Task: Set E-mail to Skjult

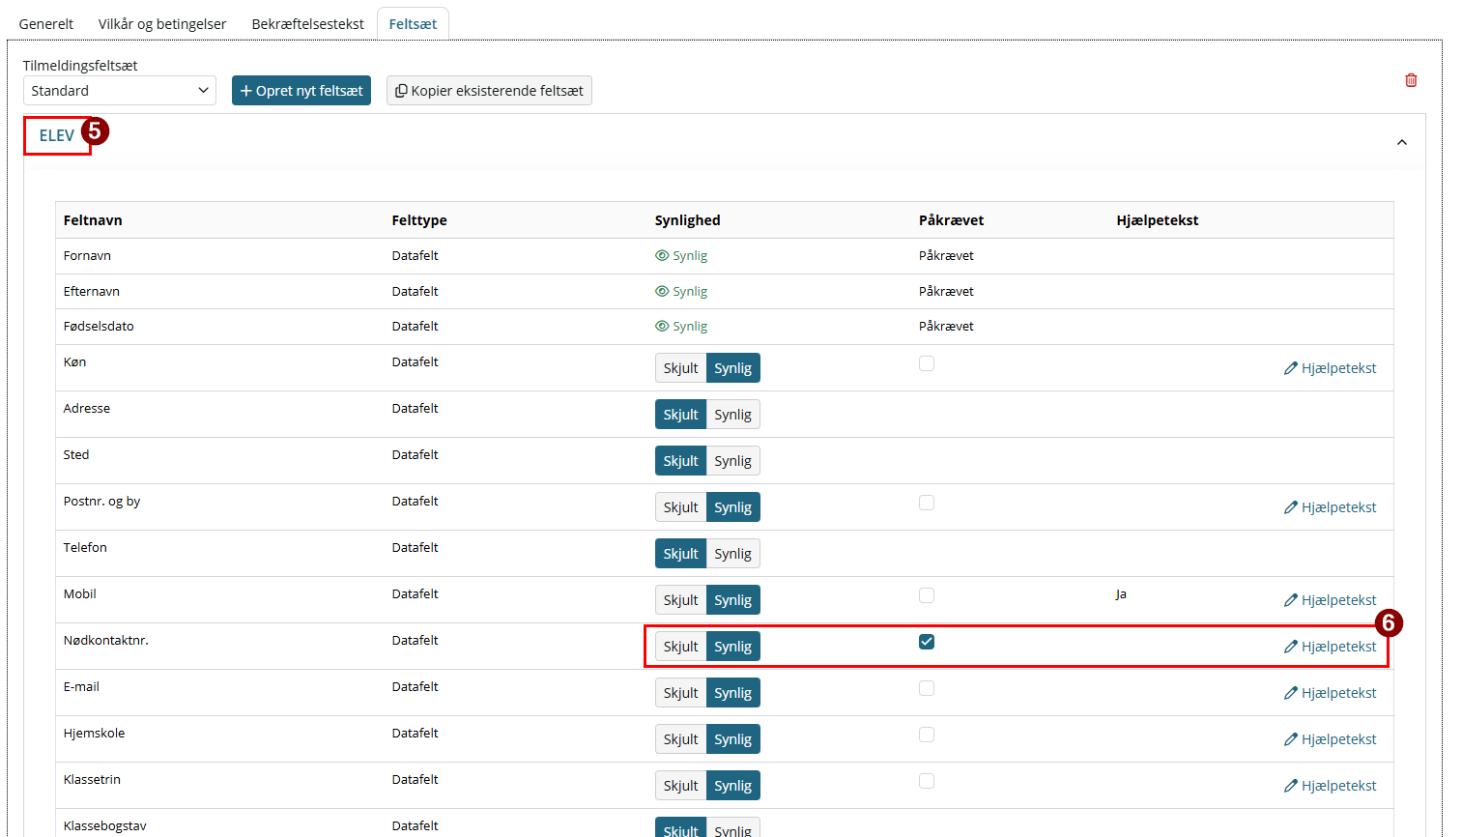Action: pyautogui.click(x=680, y=693)
